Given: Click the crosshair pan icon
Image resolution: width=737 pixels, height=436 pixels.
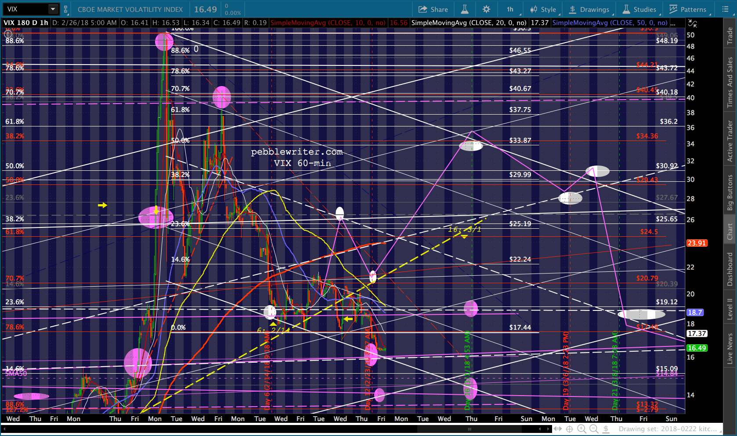Looking at the screenshot, I should point(569,429).
